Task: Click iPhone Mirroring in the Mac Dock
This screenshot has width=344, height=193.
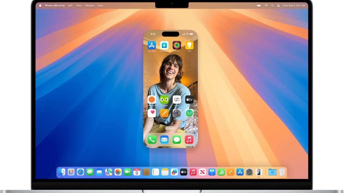Action: pyautogui.click(x=259, y=172)
